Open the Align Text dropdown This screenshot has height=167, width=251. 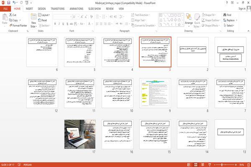[138, 21]
